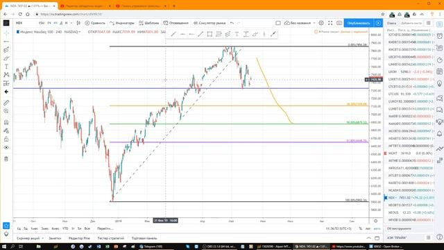This screenshot has width=444, height=250.
Task: Open the Индикаторы indicators dialog
Action: pyautogui.click(x=122, y=23)
